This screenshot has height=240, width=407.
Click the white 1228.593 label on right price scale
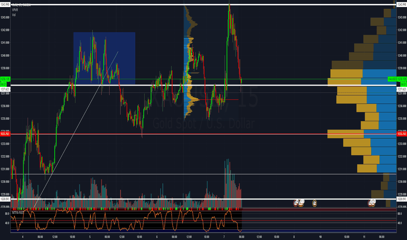pos(402,199)
